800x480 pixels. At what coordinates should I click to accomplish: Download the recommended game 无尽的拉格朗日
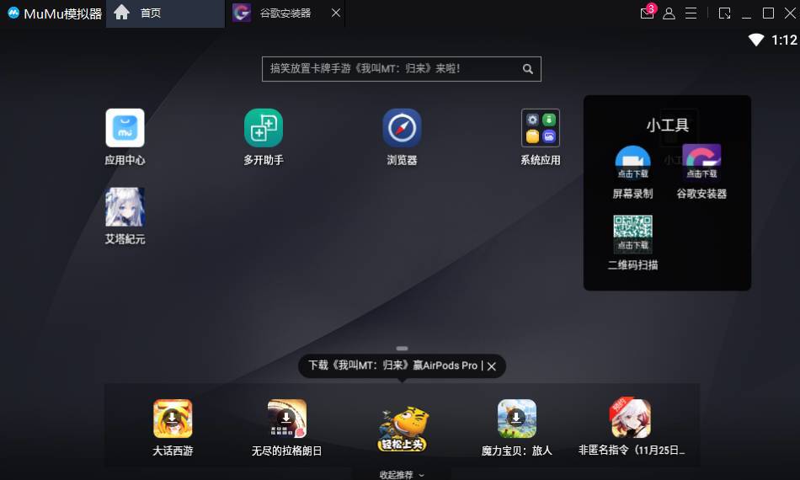click(x=286, y=419)
